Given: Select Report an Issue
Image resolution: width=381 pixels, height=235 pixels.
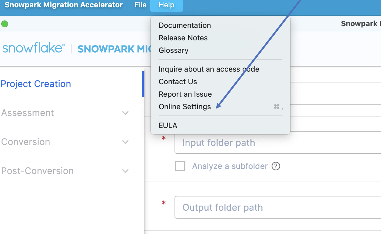Looking at the screenshot, I should point(185,94).
